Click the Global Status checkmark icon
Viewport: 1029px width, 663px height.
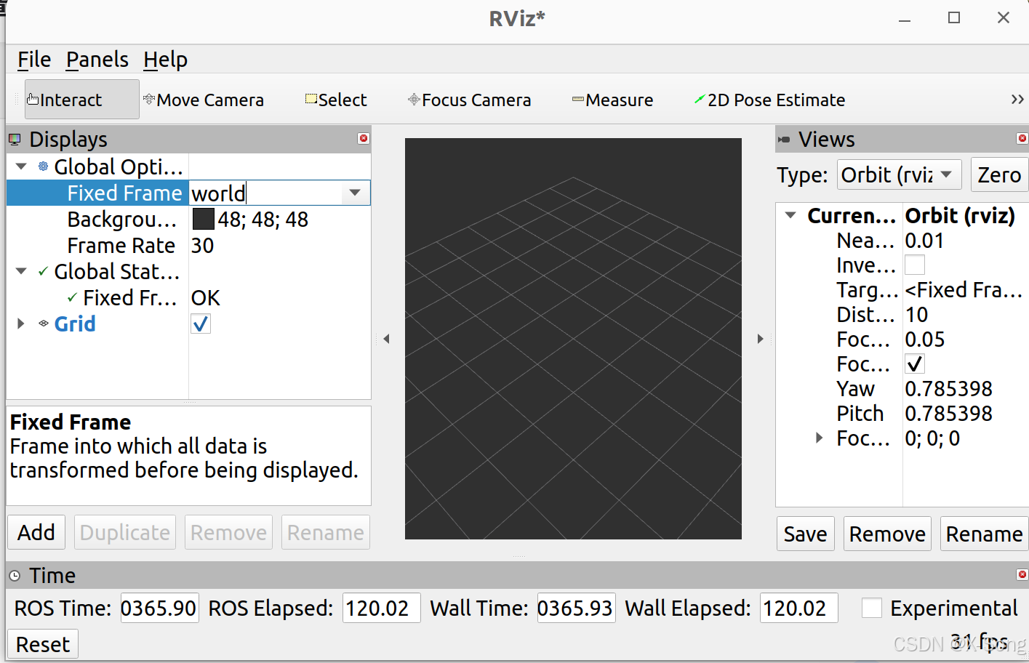(43, 272)
